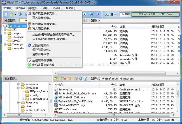Click the 4457MB total size field
The width and height of the screenshot is (182, 124).
click(x=125, y=14)
